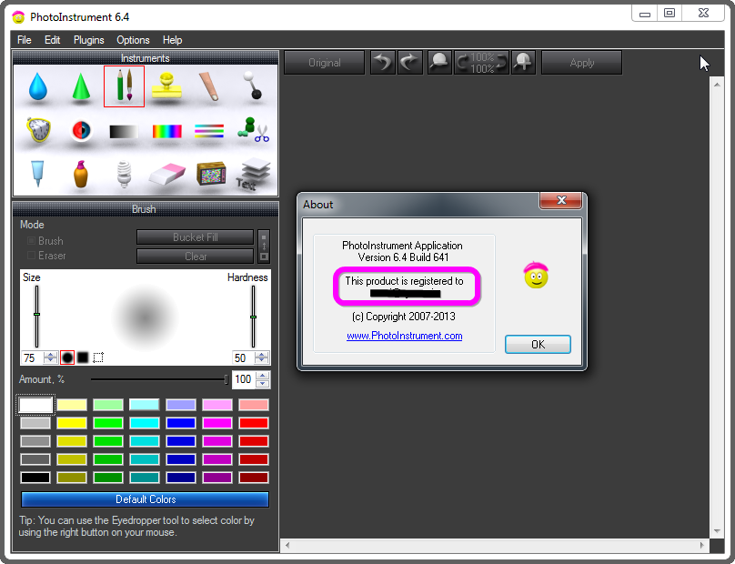This screenshot has width=735, height=564.
Task: Select the Blur water drop tool
Action: point(38,86)
